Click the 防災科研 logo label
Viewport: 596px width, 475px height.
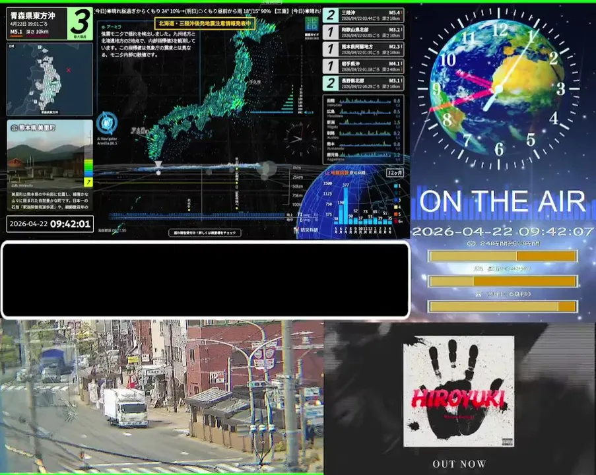(x=306, y=230)
